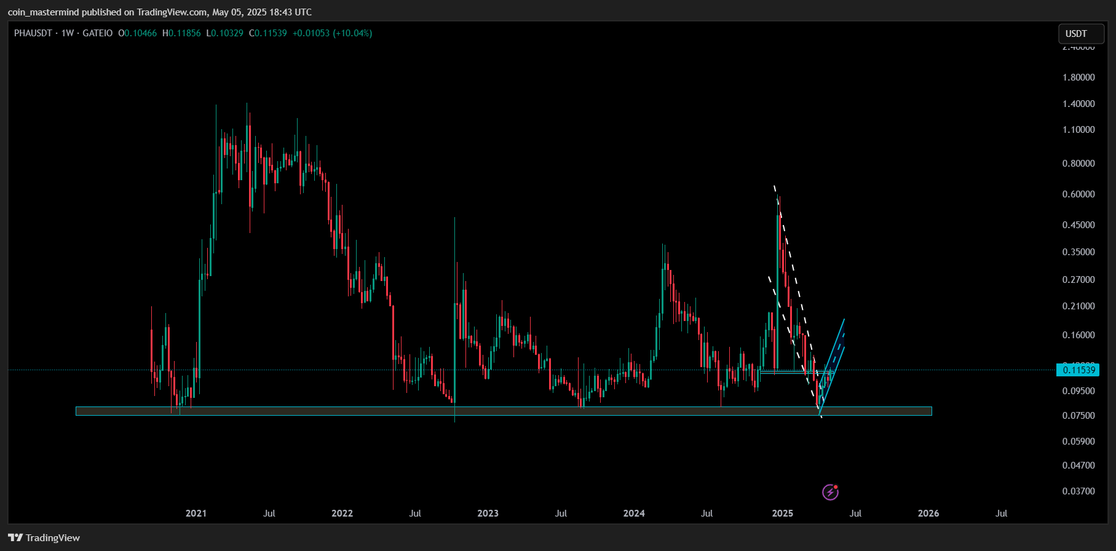This screenshot has width=1116, height=551.
Task: Click the 0.04700 price axis label
Action: click(x=1078, y=466)
